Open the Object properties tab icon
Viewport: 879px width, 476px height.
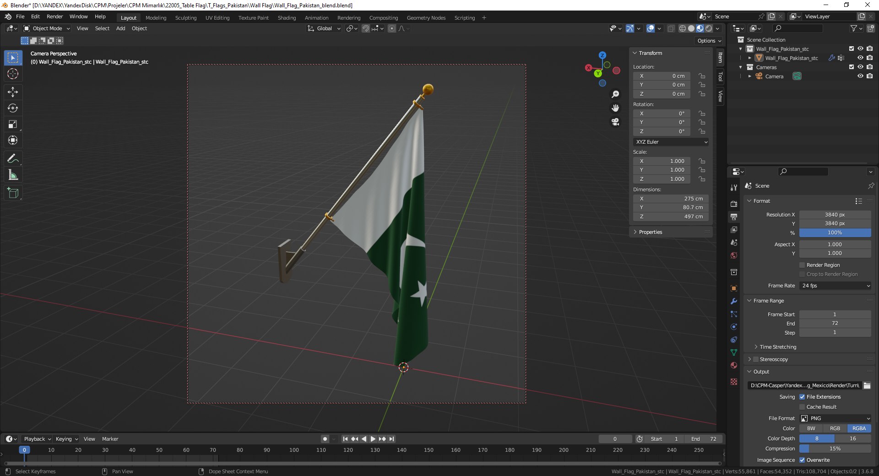pos(734,288)
